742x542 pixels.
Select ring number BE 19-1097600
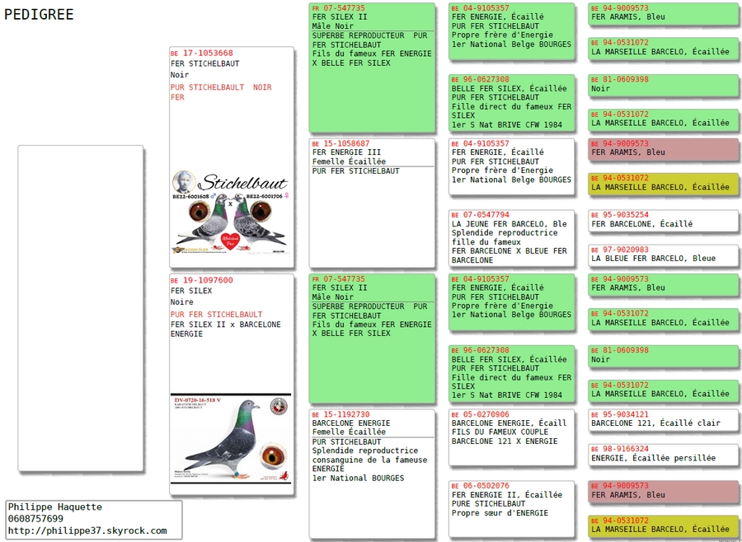pos(207,280)
